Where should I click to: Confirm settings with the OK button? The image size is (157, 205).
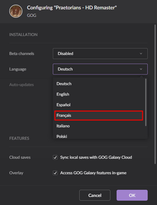[132, 195]
